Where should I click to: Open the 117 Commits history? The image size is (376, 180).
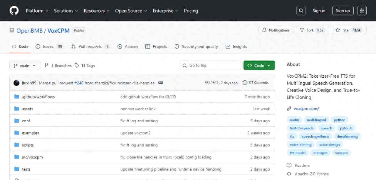coord(256,83)
